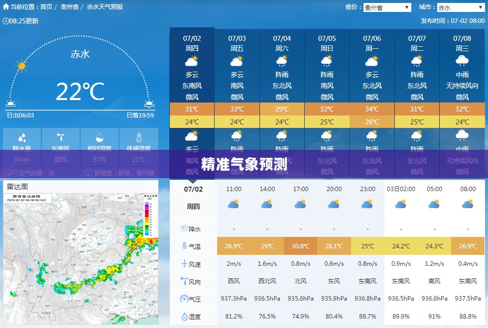Click the rainfall drops icon above 降水量
488x328 pixels.
pyautogui.click(x=22, y=137)
